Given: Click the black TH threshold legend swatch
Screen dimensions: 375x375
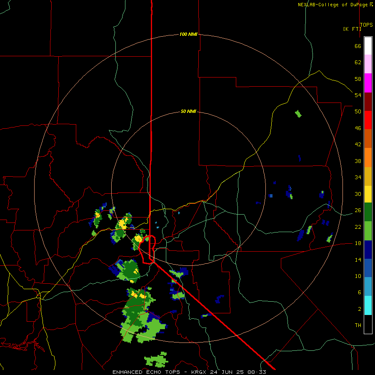Looking at the screenshot, I should [x=368, y=324].
